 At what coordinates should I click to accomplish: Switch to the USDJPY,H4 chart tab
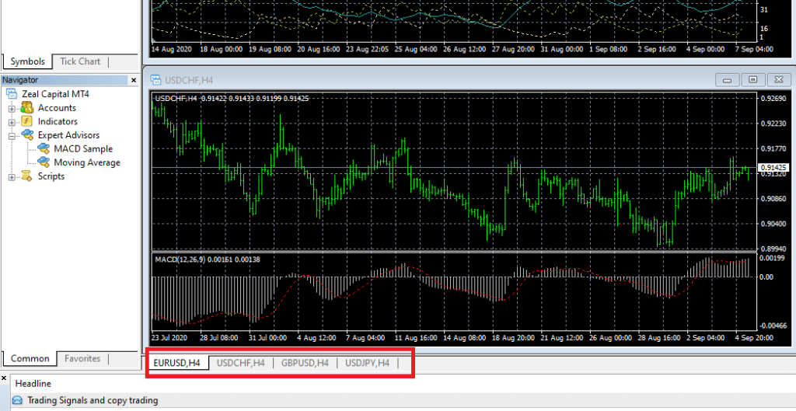coord(368,363)
